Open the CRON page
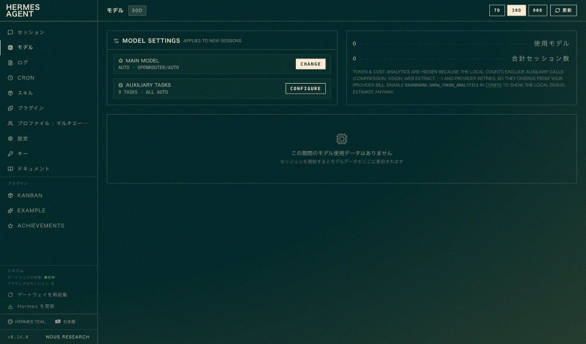586x344 pixels. (49, 78)
